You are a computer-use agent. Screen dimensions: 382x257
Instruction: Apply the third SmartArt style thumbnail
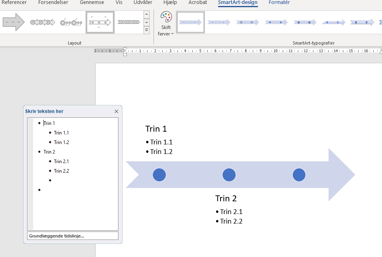click(248, 22)
